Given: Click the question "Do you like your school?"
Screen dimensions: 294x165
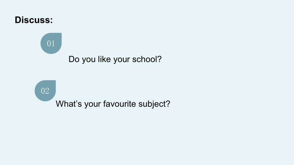Looking at the screenshot, I should coord(115,60).
